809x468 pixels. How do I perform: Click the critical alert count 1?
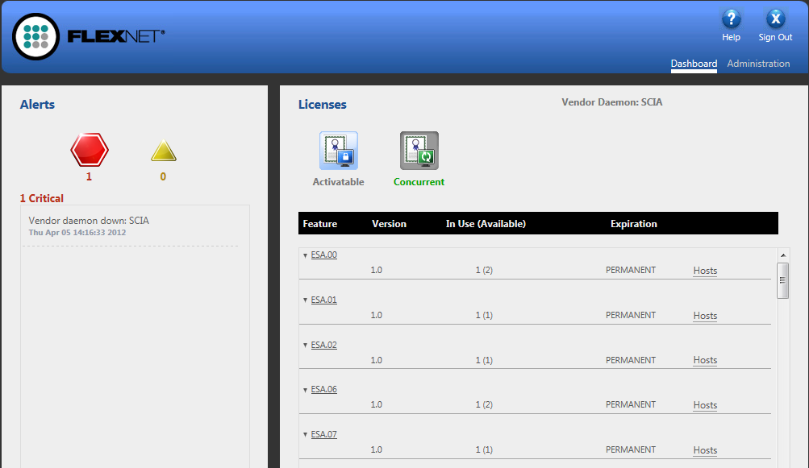(x=90, y=176)
